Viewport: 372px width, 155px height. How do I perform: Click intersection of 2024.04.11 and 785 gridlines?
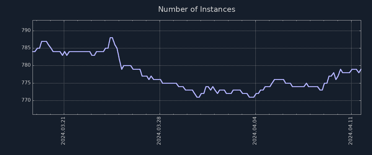[x=351, y=48]
